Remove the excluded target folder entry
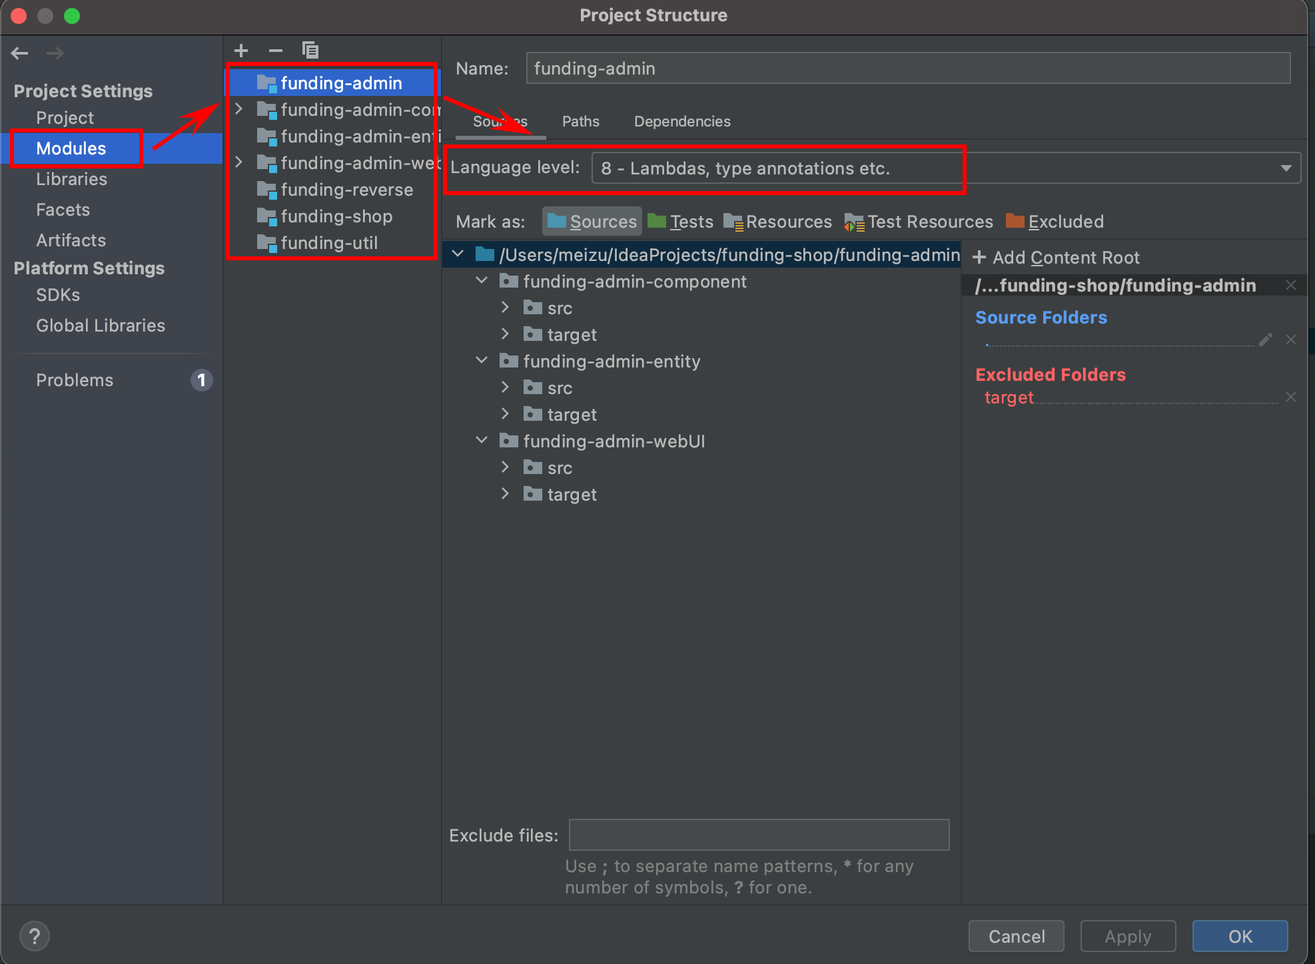Image resolution: width=1315 pixels, height=964 pixels. click(1291, 397)
